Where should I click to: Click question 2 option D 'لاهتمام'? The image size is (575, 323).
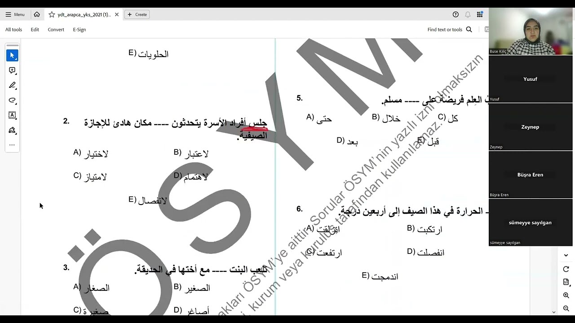[191, 176]
